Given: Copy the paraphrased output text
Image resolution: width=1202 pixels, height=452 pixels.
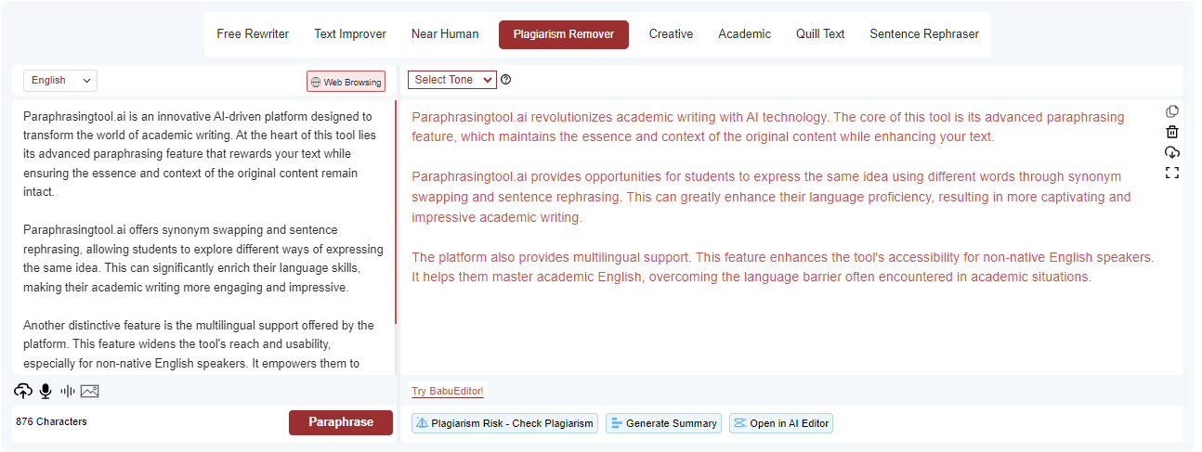Looking at the screenshot, I should tap(1172, 111).
